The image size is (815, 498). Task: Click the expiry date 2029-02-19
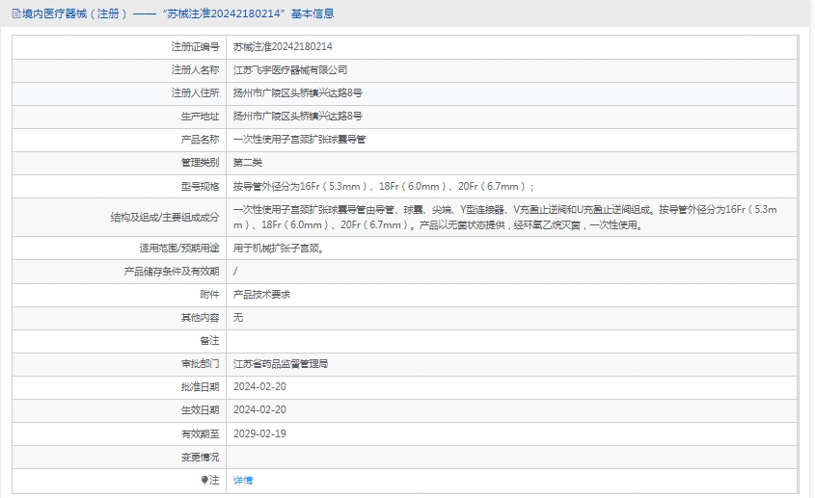point(259,433)
